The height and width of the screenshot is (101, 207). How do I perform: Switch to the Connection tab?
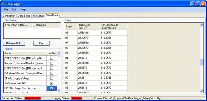9,16
